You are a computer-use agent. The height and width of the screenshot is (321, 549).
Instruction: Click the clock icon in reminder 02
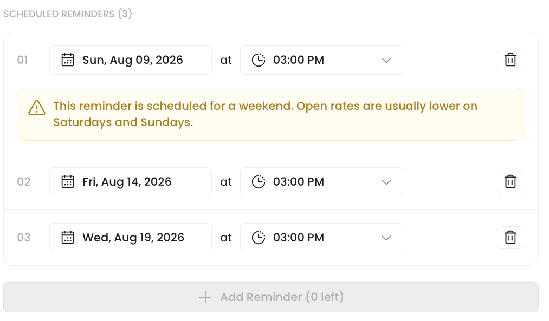pyautogui.click(x=259, y=182)
